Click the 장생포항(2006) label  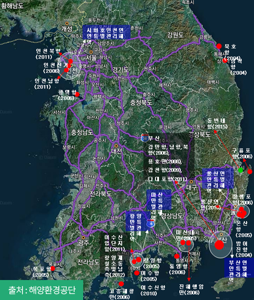(243, 199)
